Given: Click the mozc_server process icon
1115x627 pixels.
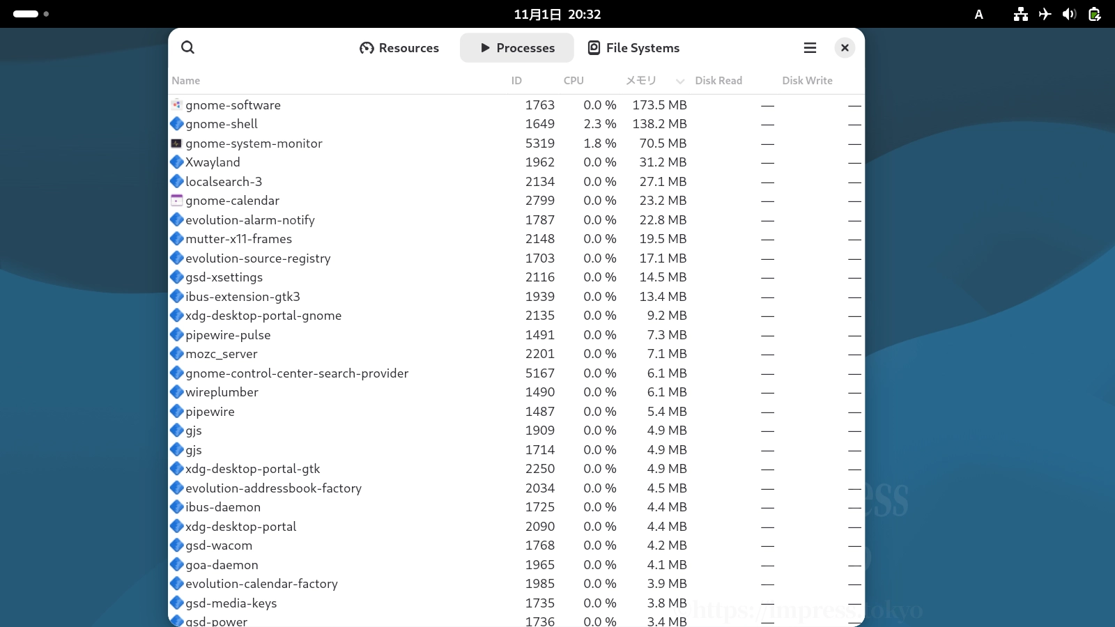Looking at the screenshot, I should [177, 354].
